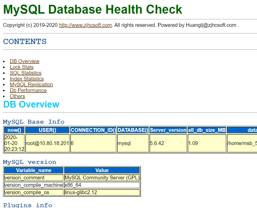Click the Plugins info heading
This screenshot has height=208, width=257.
click(x=28, y=205)
